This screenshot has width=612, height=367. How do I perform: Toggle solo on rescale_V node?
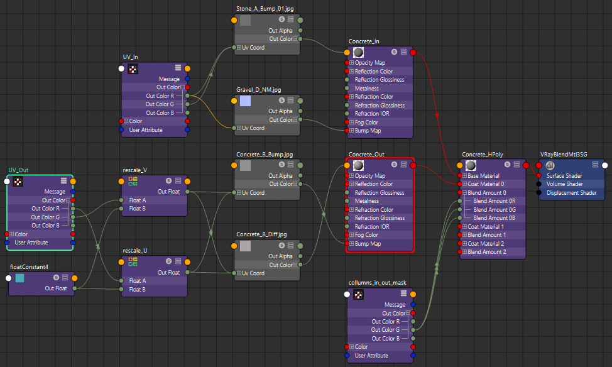[x=168, y=180]
